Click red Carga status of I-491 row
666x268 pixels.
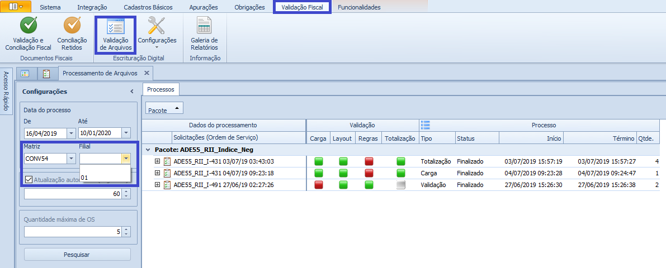click(x=319, y=184)
